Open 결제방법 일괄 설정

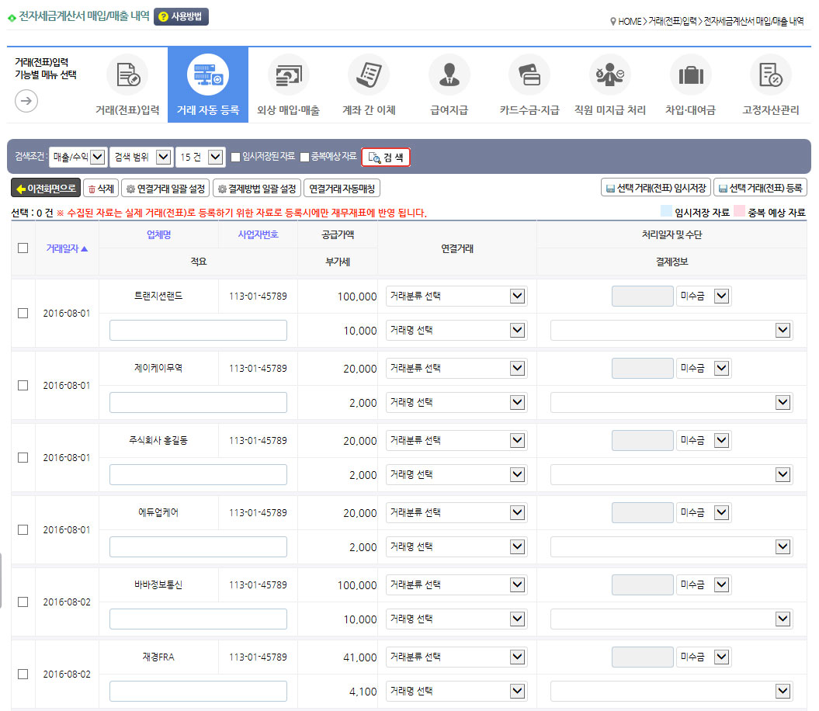(x=257, y=188)
